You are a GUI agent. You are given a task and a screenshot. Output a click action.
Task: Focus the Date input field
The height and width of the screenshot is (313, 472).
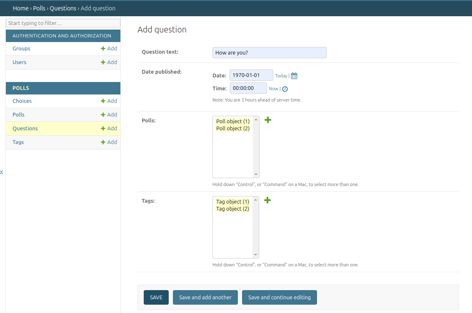251,75
